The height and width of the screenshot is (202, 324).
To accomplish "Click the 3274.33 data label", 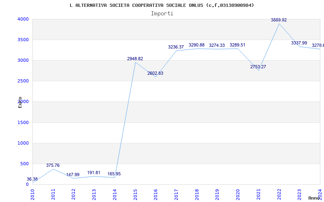I will pos(217,46).
